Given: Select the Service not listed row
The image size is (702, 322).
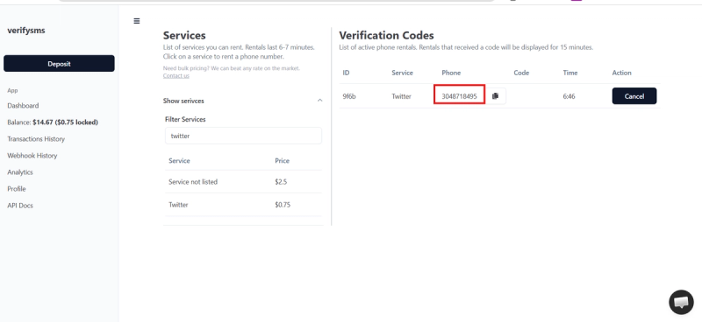Looking at the screenshot, I should pyautogui.click(x=243, y=182).
